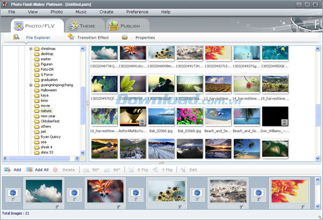Click folder tree scroll down arrow
The image size is (323, 220).
tap(82, 153)
